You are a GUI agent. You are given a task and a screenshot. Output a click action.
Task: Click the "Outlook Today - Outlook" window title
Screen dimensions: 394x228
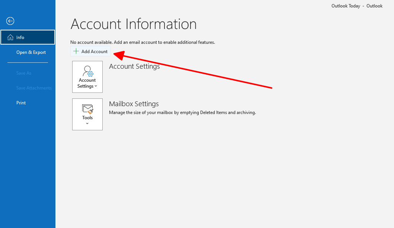357,6
